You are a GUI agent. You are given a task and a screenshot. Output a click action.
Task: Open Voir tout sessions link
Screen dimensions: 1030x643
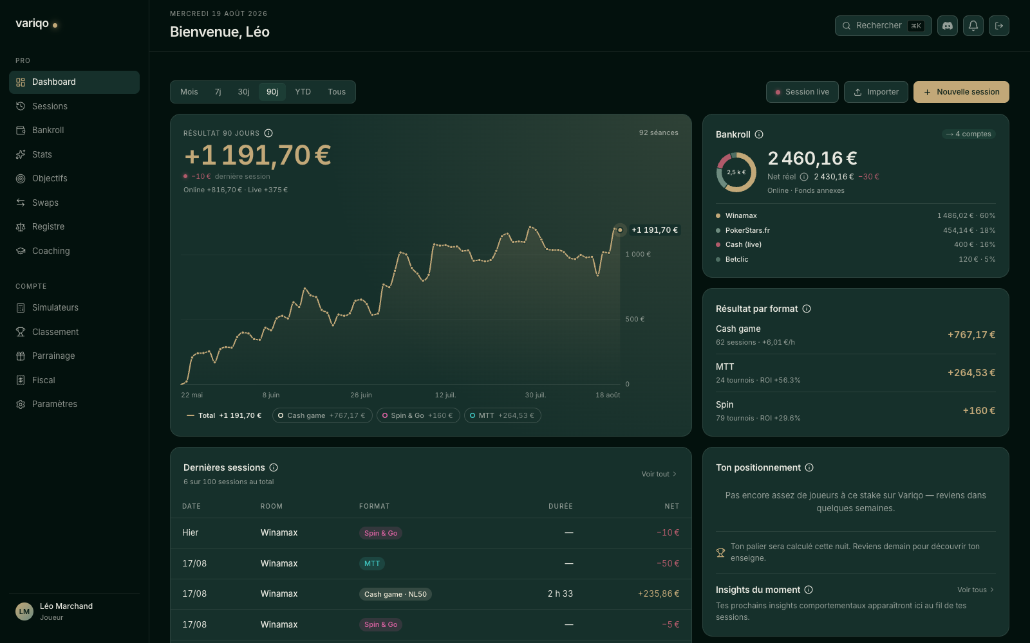(x=659, y=474)
